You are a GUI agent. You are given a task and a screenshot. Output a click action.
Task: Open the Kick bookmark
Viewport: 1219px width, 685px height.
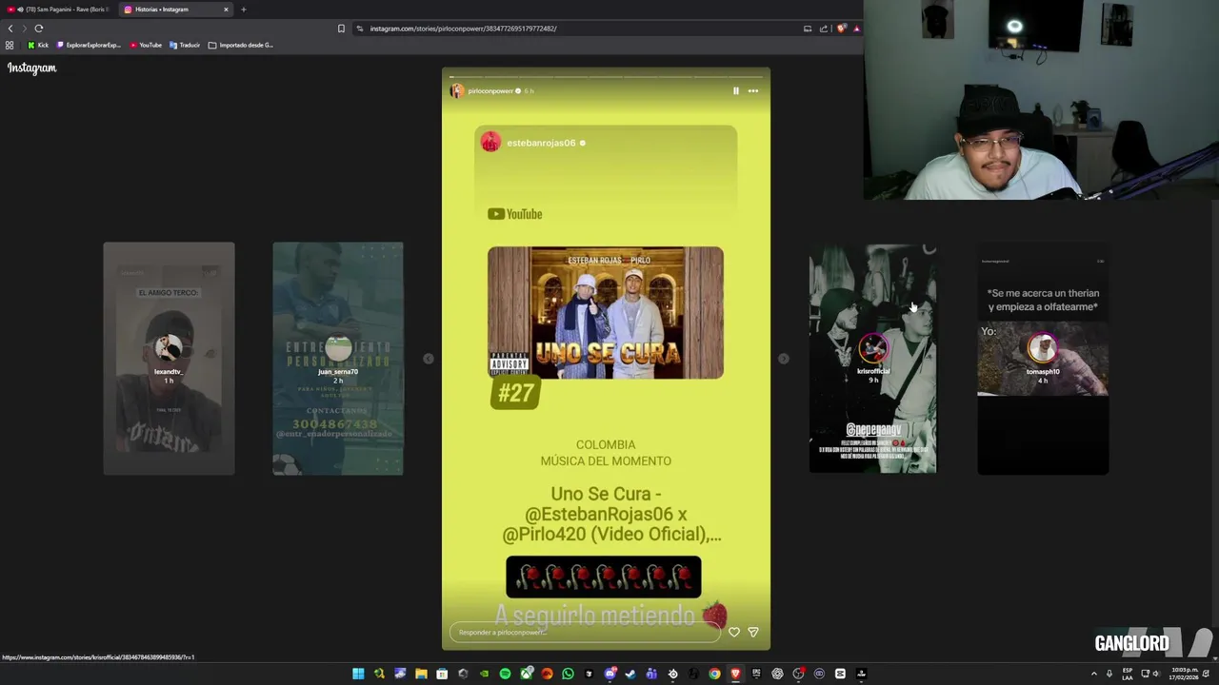tap(38, 45)
